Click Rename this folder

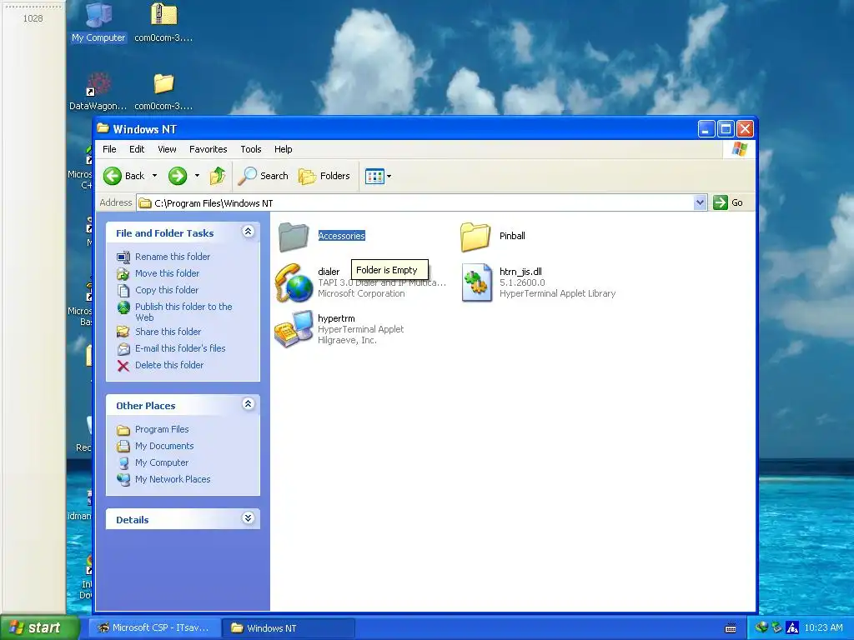172,257
